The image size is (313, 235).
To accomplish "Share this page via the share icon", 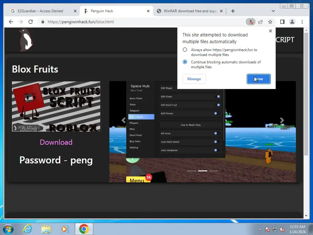I will (x=260, y=22).
